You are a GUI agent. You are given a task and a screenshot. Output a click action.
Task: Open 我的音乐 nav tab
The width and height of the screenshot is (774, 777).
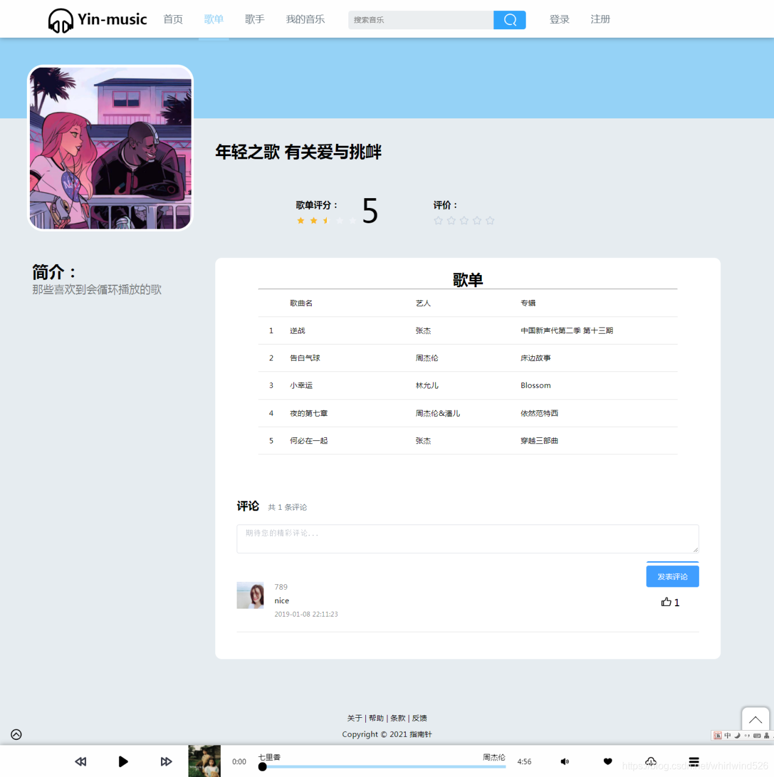305,20
